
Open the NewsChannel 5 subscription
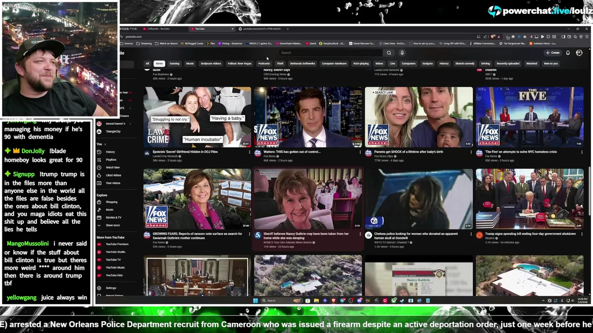[115, 123]
